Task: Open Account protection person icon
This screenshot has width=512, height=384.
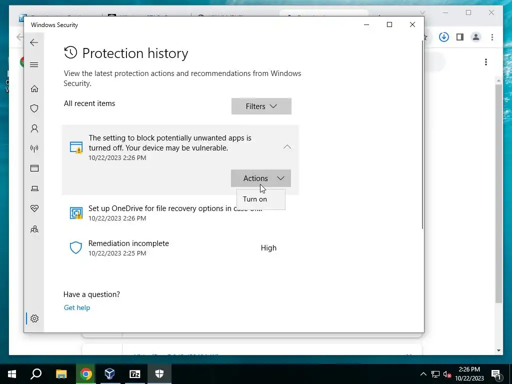Action: tap(34, 128)
